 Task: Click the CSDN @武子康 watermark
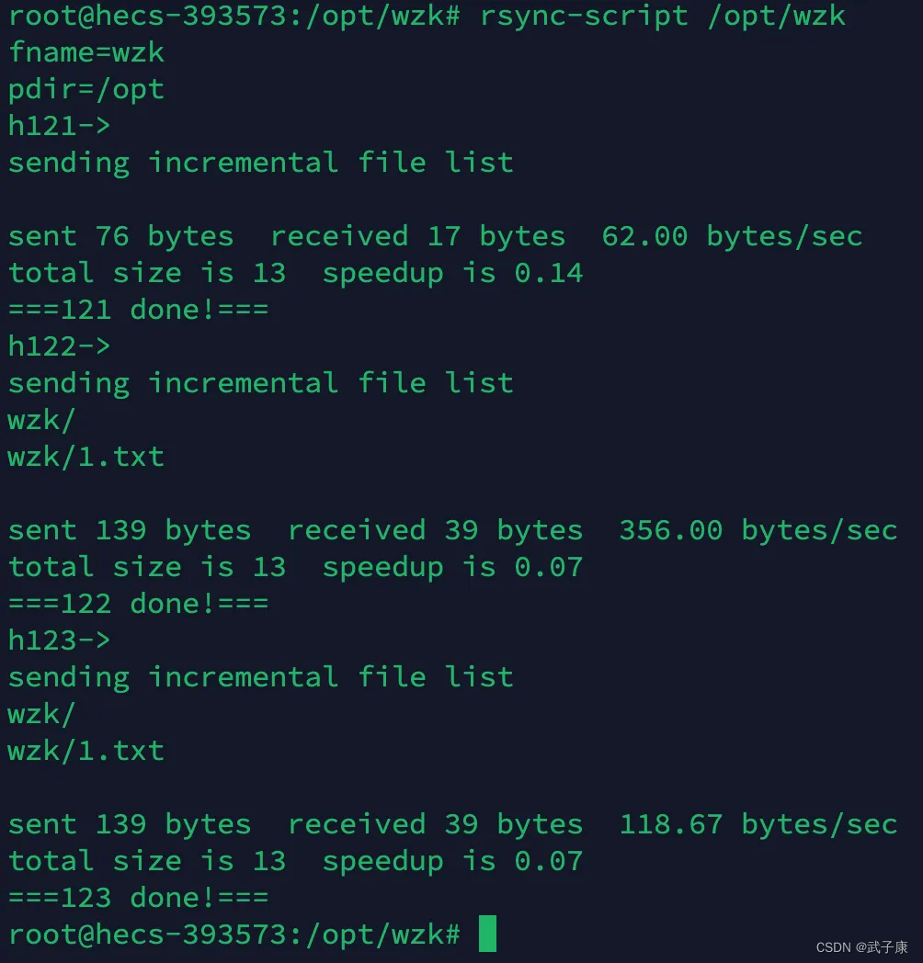point(861,947)
